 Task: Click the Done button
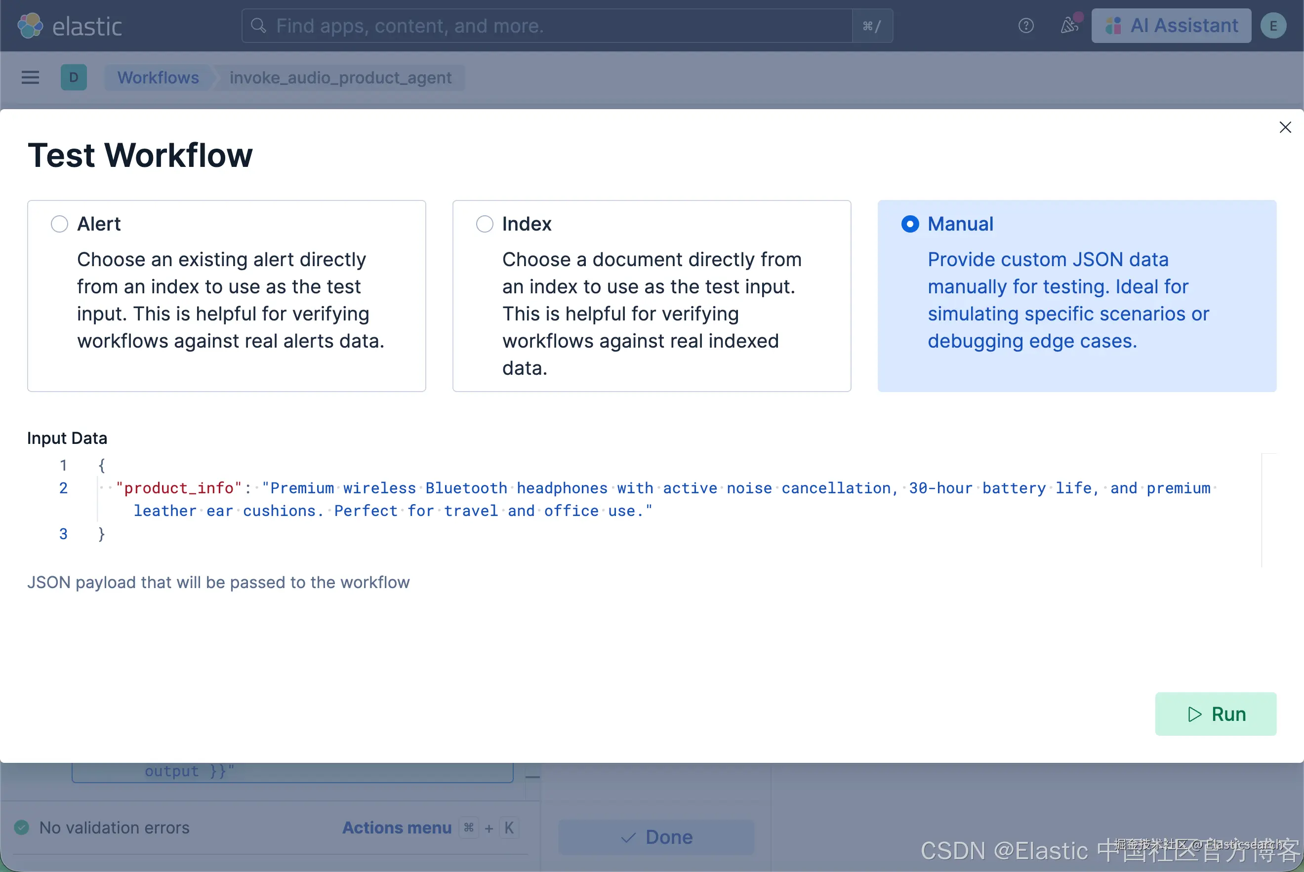tap(656, 837)
